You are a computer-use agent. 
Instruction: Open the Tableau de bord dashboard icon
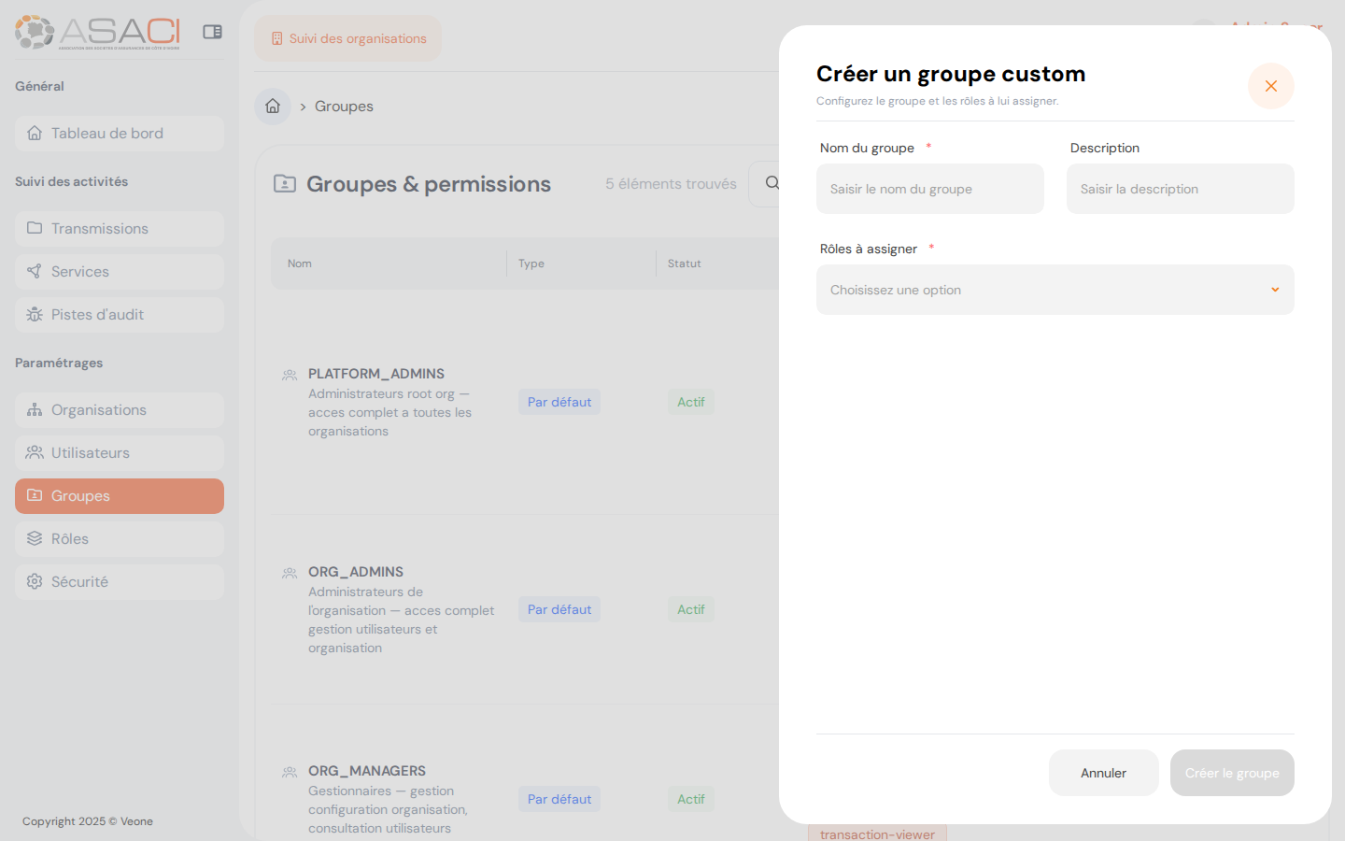click(x=34, y=133)
